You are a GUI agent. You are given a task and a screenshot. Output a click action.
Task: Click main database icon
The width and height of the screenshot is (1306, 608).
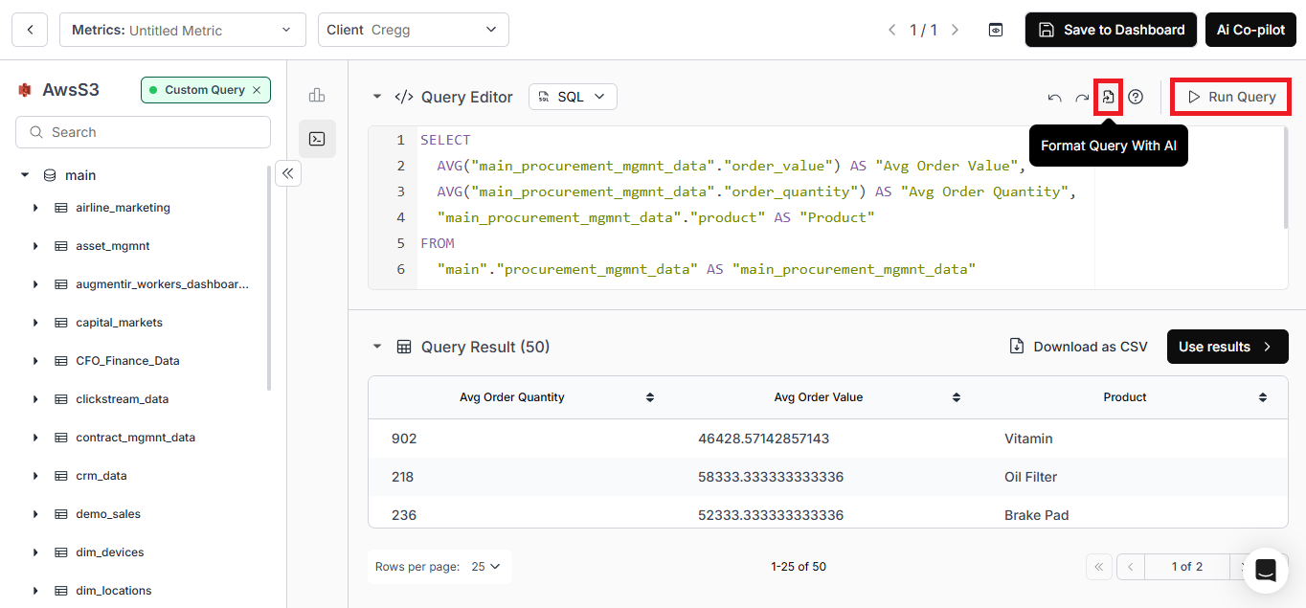coord(50,175)
